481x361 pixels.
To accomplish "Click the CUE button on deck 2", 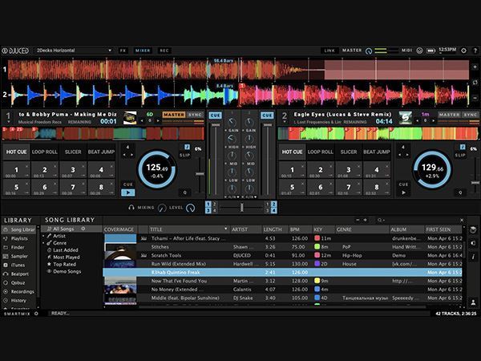I will pyautogui.click(x=404, y=185).
